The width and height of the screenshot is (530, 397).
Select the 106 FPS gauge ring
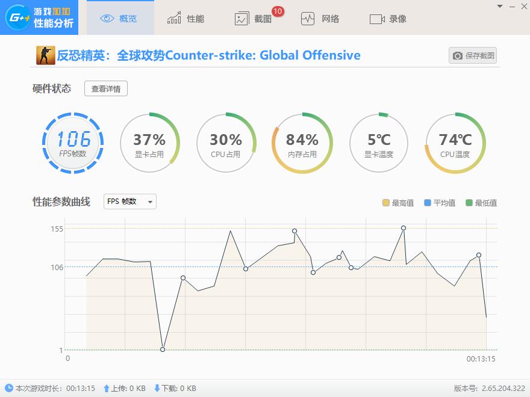pos(72,143)
